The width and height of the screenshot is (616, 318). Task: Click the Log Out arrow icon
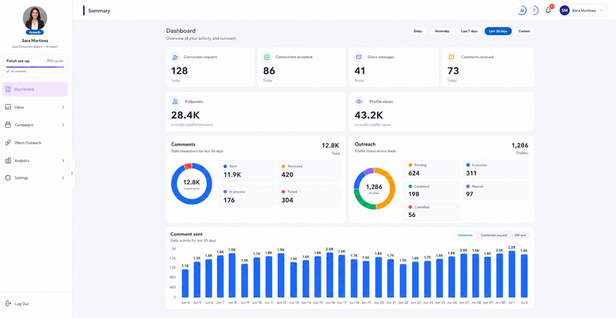click(x=8, y=303)
